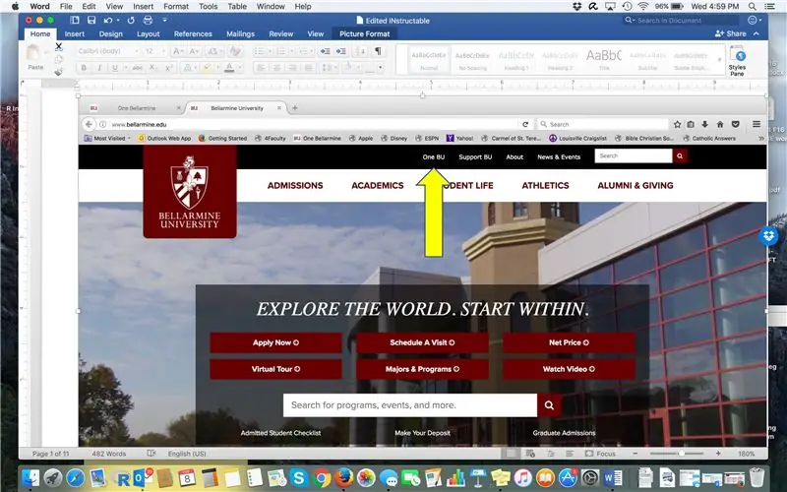This screenshot has width=787, height=492.
Task: Click the font color red A swatch
Action: pyautogui.click(x=229, y=67)
